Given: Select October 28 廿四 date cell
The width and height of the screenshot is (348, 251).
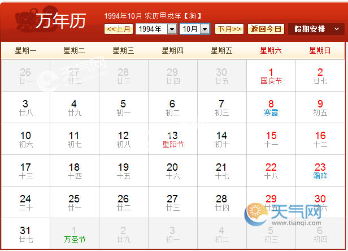Looking at the screenshot, I should pyautogui.click(x=221, y=202).
